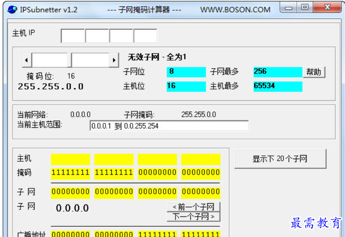Click the third octet field of 主机 IP
This screenshot has height=237, width=345.
pyautogui.click(x=121, y=36)
